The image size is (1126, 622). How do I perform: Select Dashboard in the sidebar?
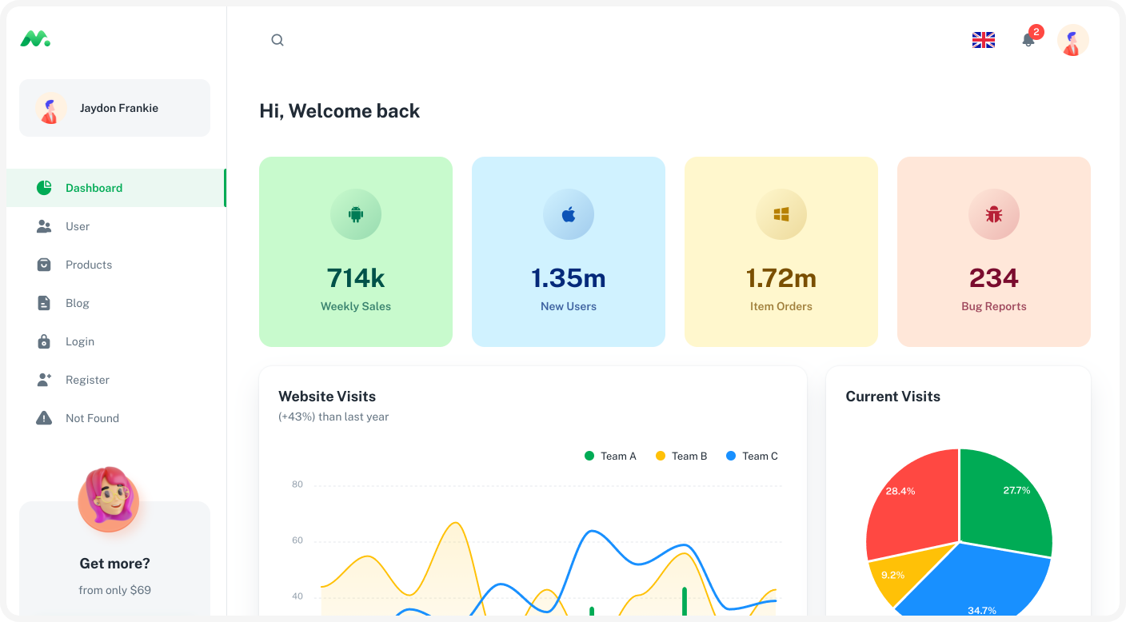point(94,188)
